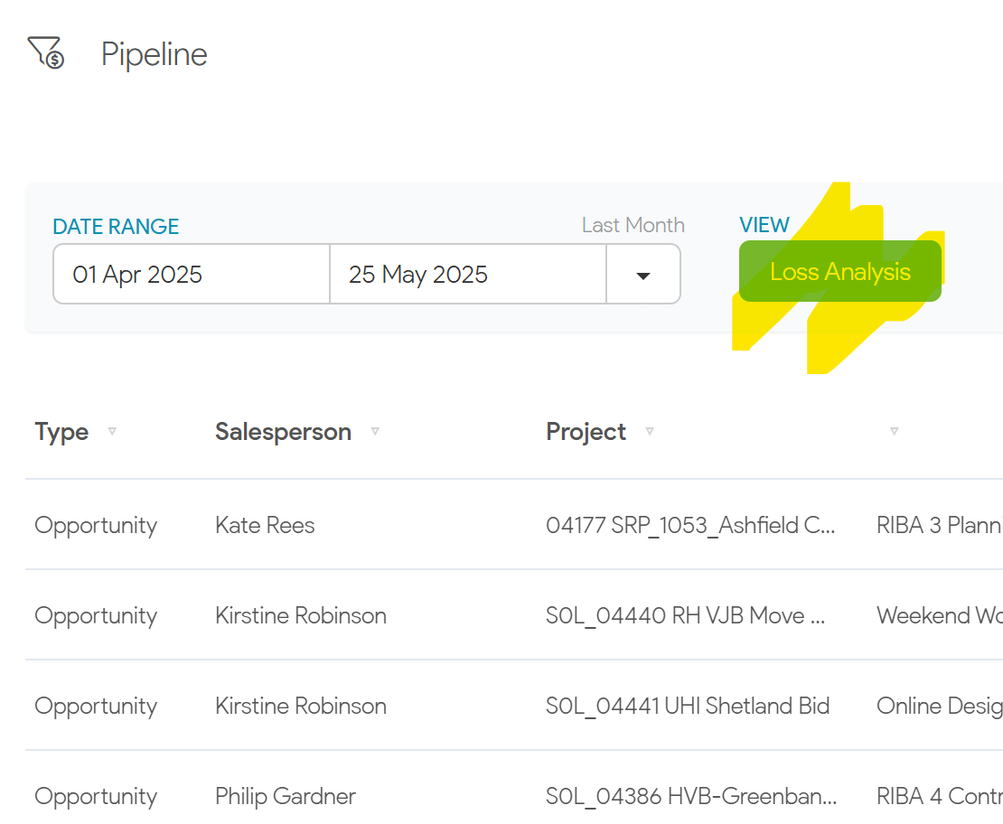Image resolution: width=1003 pixels, height=824 pixels.
Task: Open project 04177 SRP_1053_Ashfield C...
Action: [690, 525]
